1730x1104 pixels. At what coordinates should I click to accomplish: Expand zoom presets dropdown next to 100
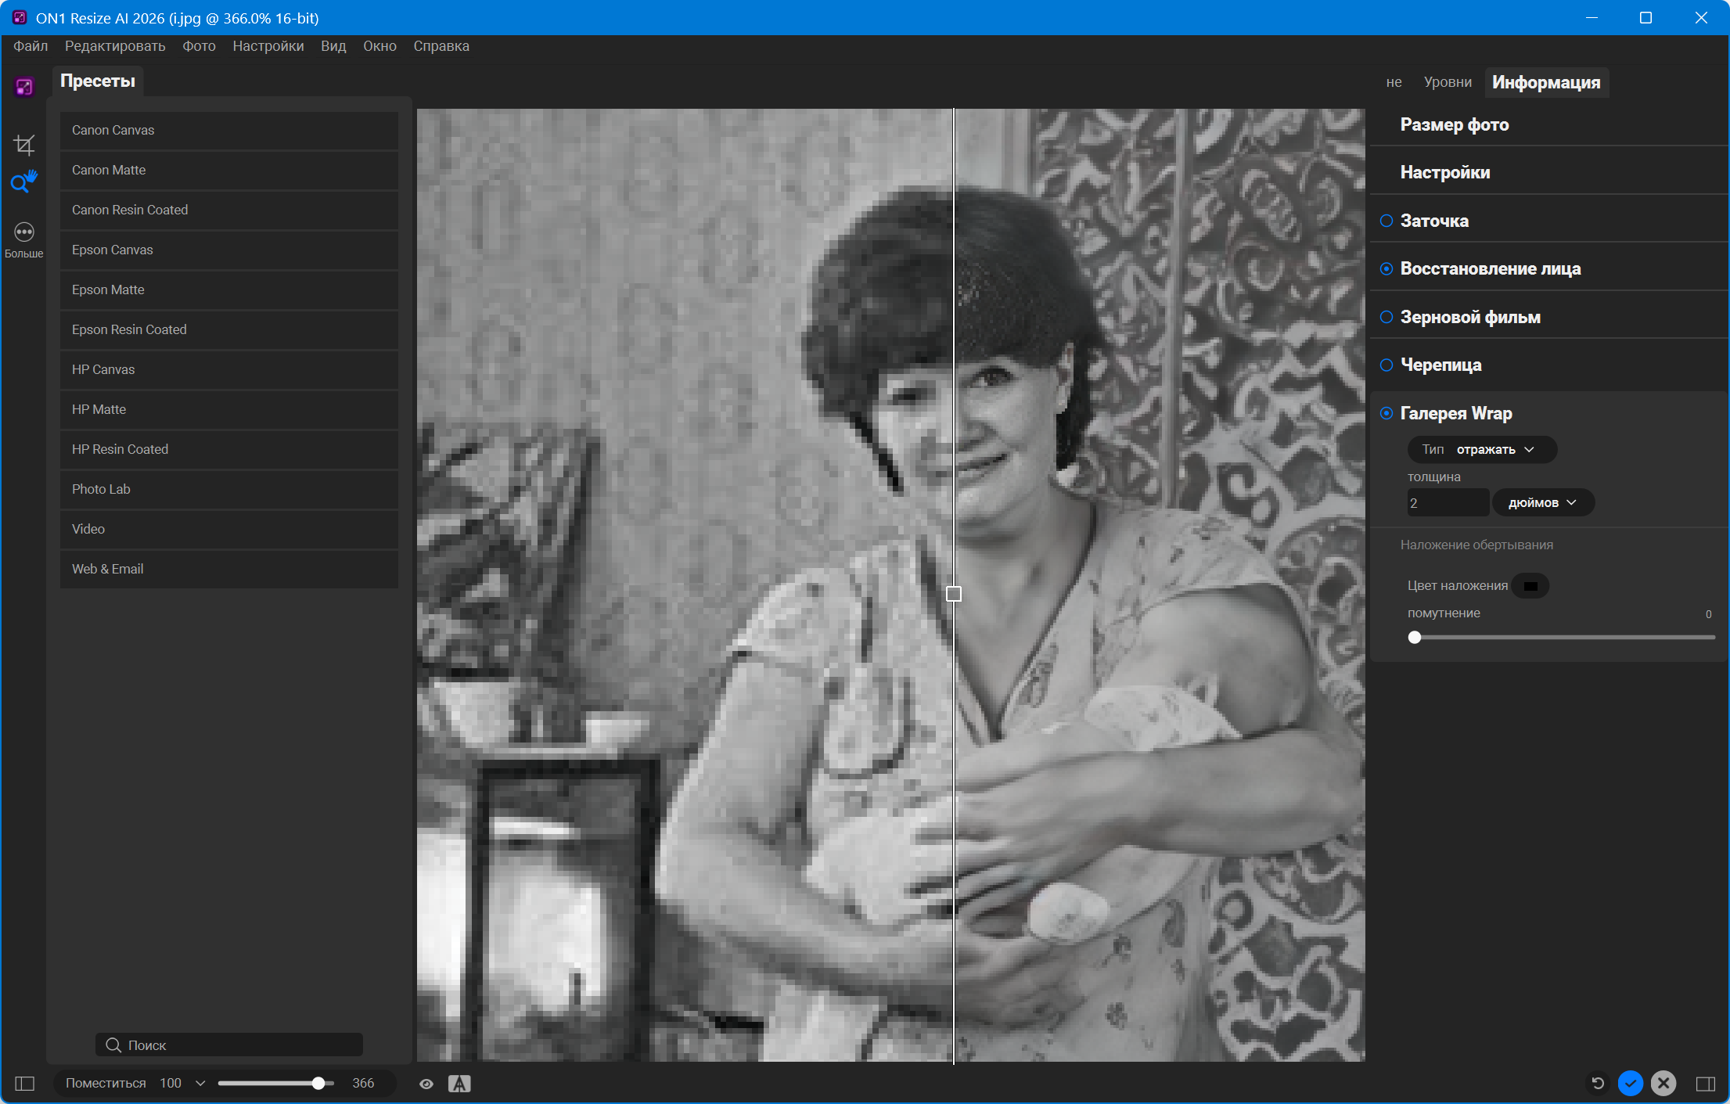tap(200, 1084)
